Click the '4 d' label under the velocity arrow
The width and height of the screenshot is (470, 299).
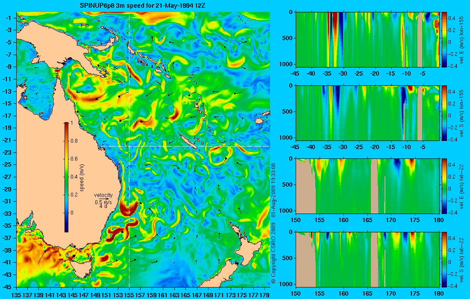(x=103, y=206)
